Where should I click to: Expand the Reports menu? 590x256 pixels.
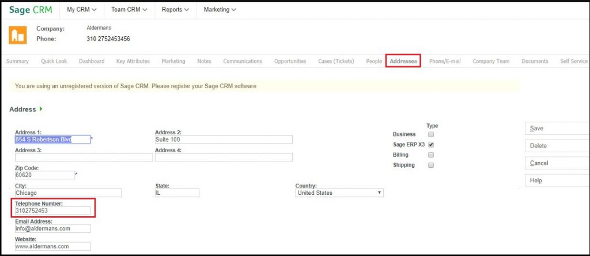tap(175, 10)
